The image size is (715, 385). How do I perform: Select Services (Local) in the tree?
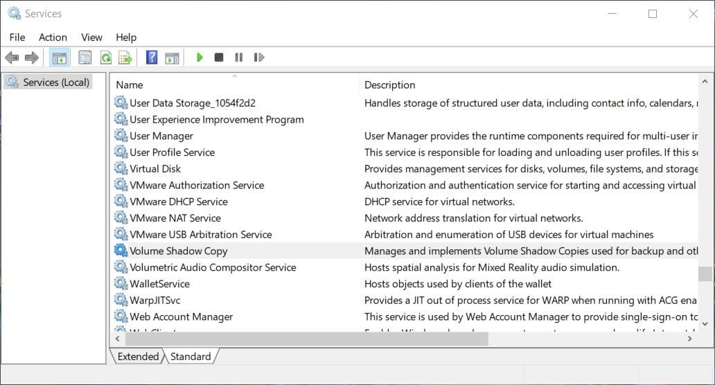(55, 82)
